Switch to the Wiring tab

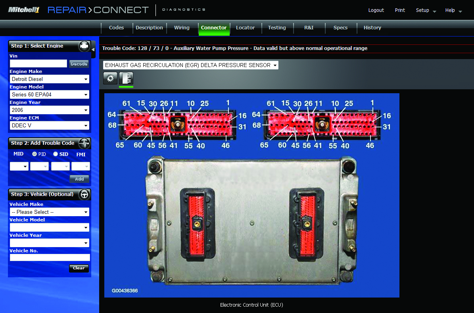pyautogui.click(x=182, y=28)
